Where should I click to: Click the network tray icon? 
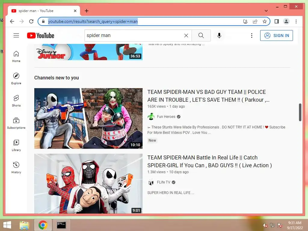[272, 225]
